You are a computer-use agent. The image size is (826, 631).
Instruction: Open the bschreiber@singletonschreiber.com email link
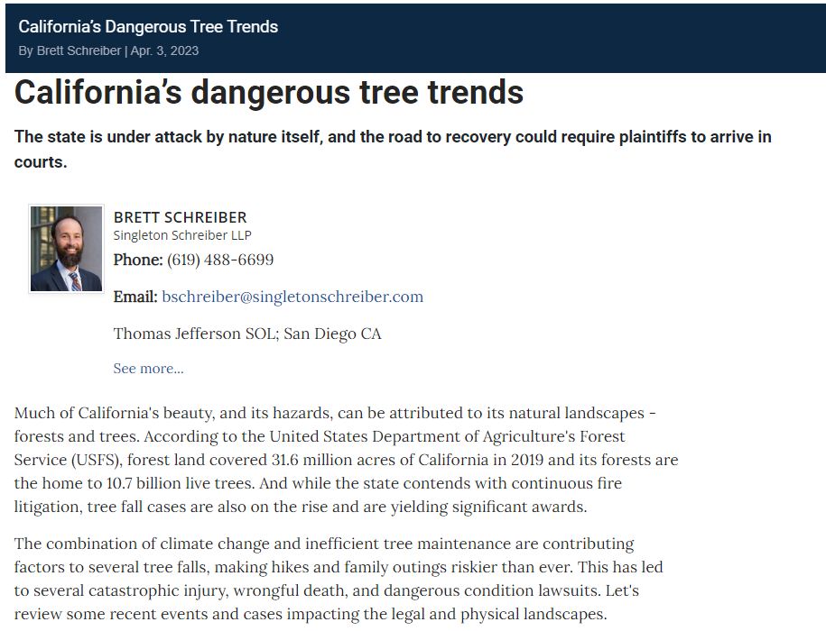click(292, 297)
